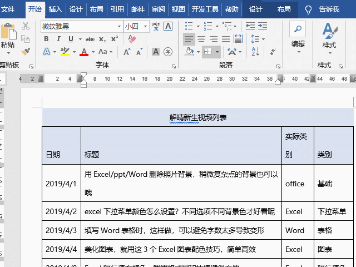356x267 pixels.
Task: Align text right
Action: click(x=214, y=39)
